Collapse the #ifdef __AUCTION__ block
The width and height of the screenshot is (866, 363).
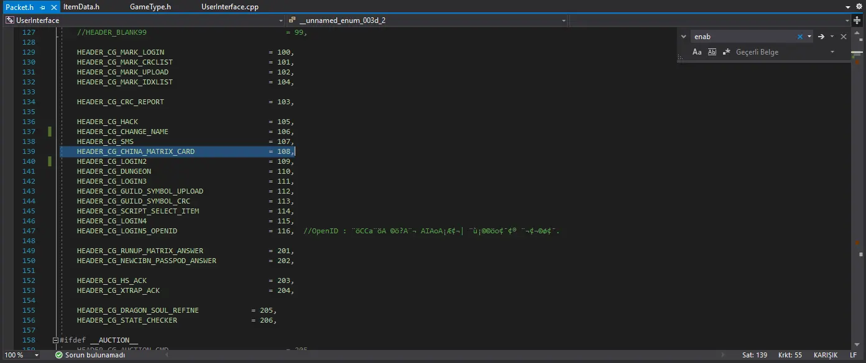(x=55, y=340)
